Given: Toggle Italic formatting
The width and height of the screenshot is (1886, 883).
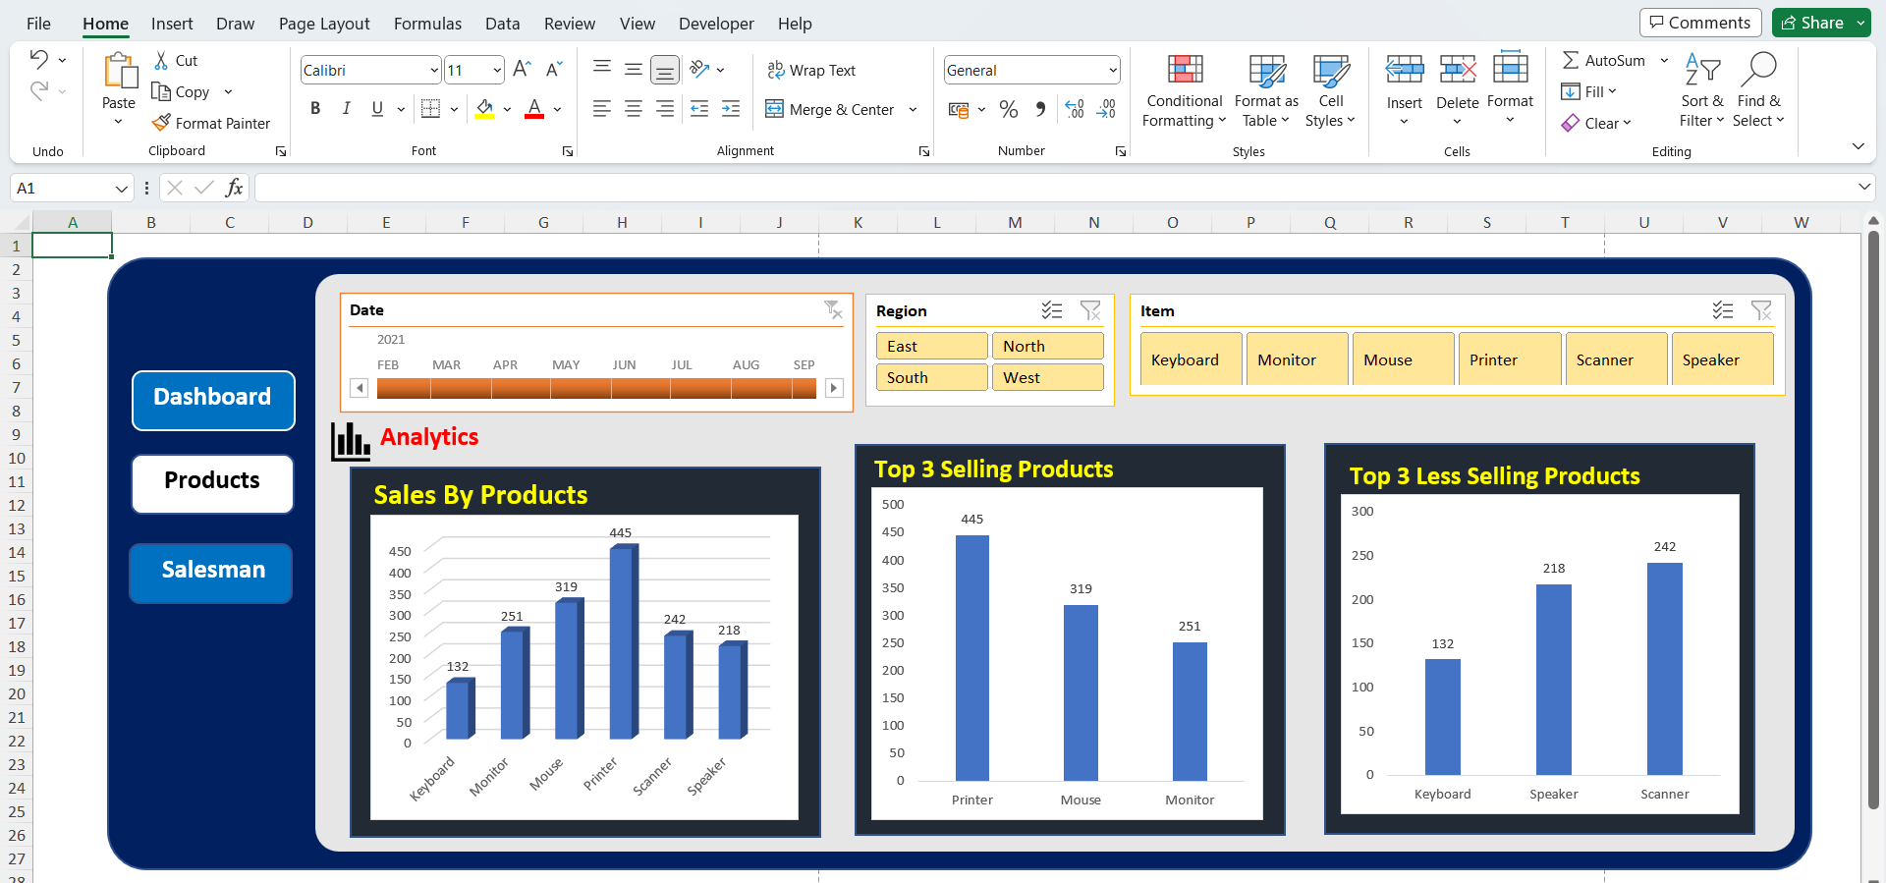Looking at the screenshot, I should click(347, 108).
